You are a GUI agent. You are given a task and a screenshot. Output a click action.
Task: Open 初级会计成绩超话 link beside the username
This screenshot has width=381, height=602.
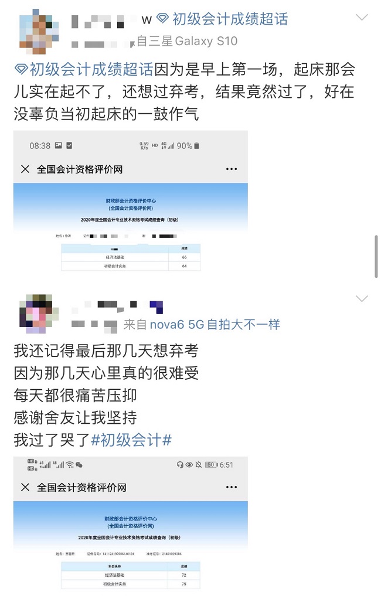[x=230, y=19]
